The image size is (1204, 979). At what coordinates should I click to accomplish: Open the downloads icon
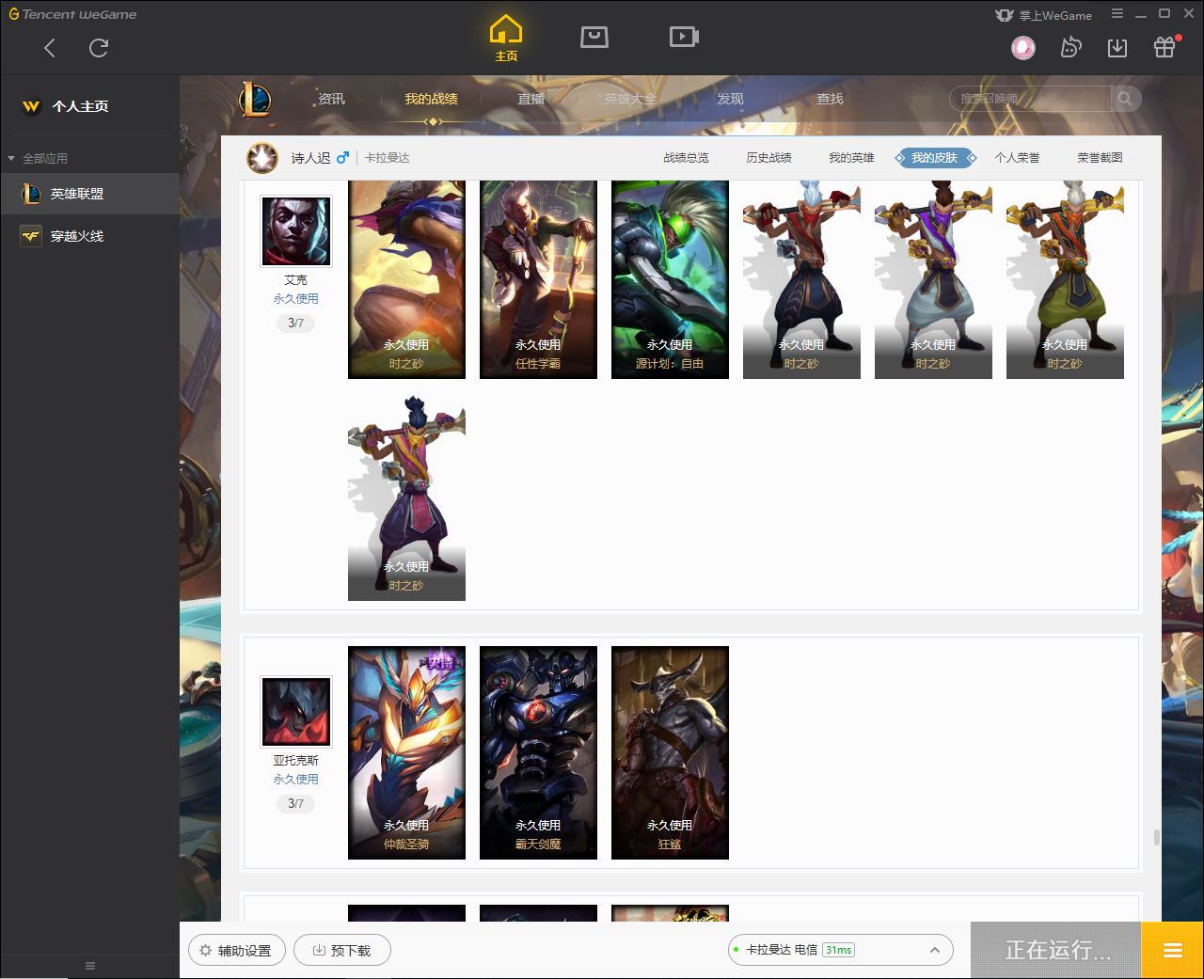1117,47
